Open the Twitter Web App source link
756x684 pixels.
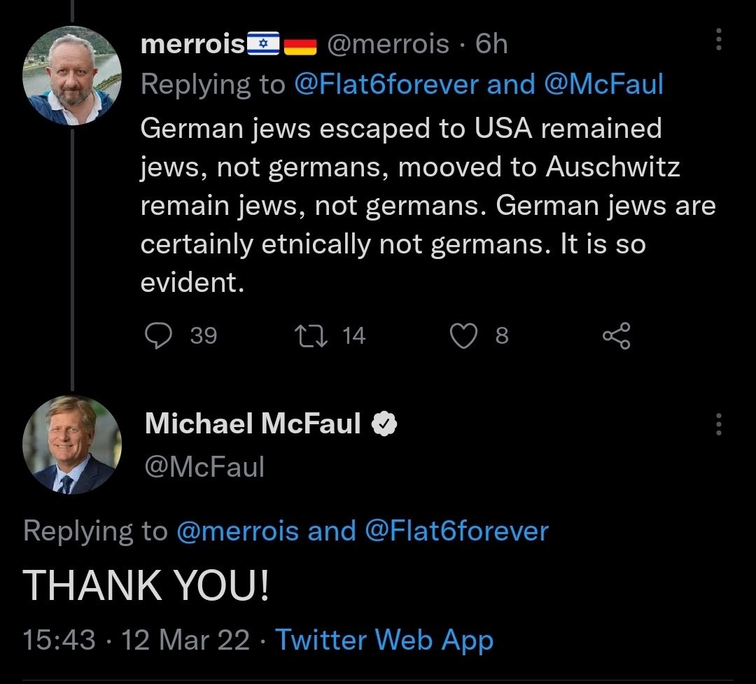384,640
